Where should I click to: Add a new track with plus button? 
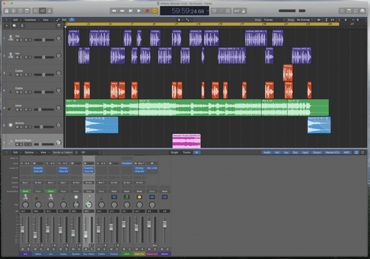coord(6,25)
